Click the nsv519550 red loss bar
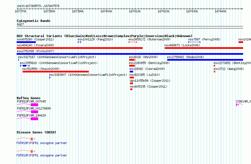Viewport: 251px width, 164px height. click(x=56, y=72)
